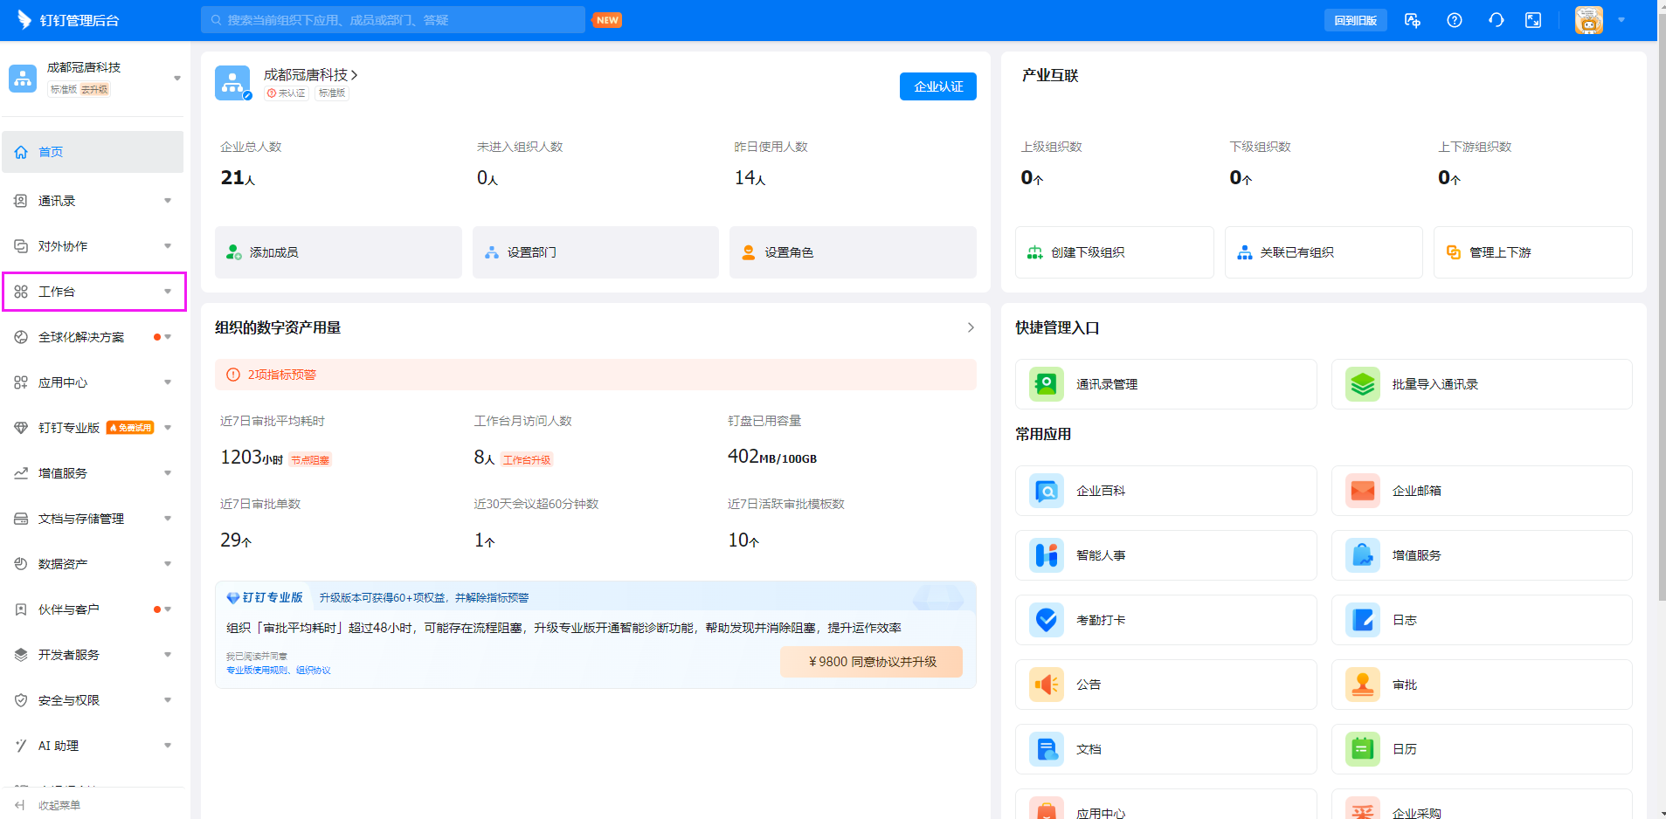1666x819 pixels.
Task: Click the 管理上下游 icon
Action: 1454,252
